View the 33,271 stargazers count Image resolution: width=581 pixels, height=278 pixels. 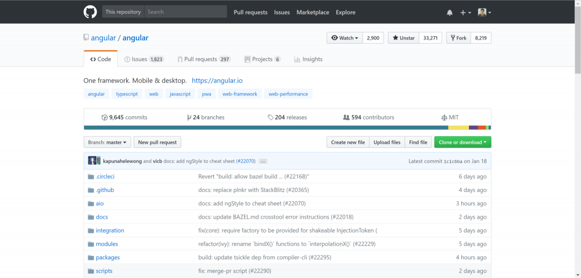click(x=431, y=38)
